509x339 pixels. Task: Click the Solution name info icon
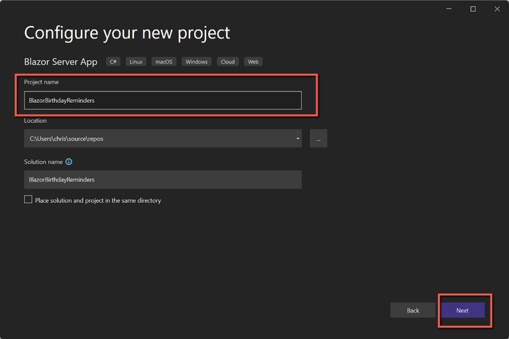[x=69, y=162]
